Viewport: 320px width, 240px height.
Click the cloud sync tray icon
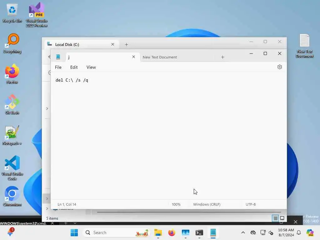(x=253, y=232)
